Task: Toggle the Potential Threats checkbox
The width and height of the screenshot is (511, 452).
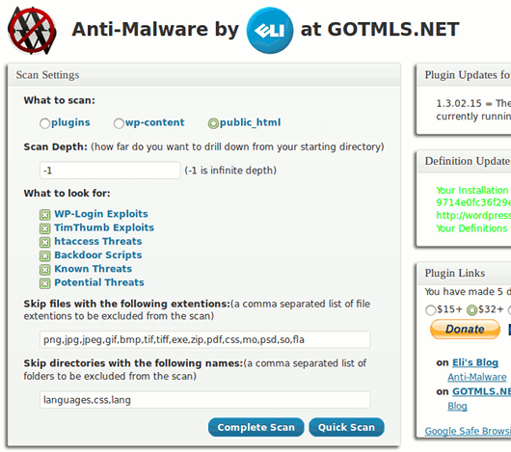Action: [45, 283]
